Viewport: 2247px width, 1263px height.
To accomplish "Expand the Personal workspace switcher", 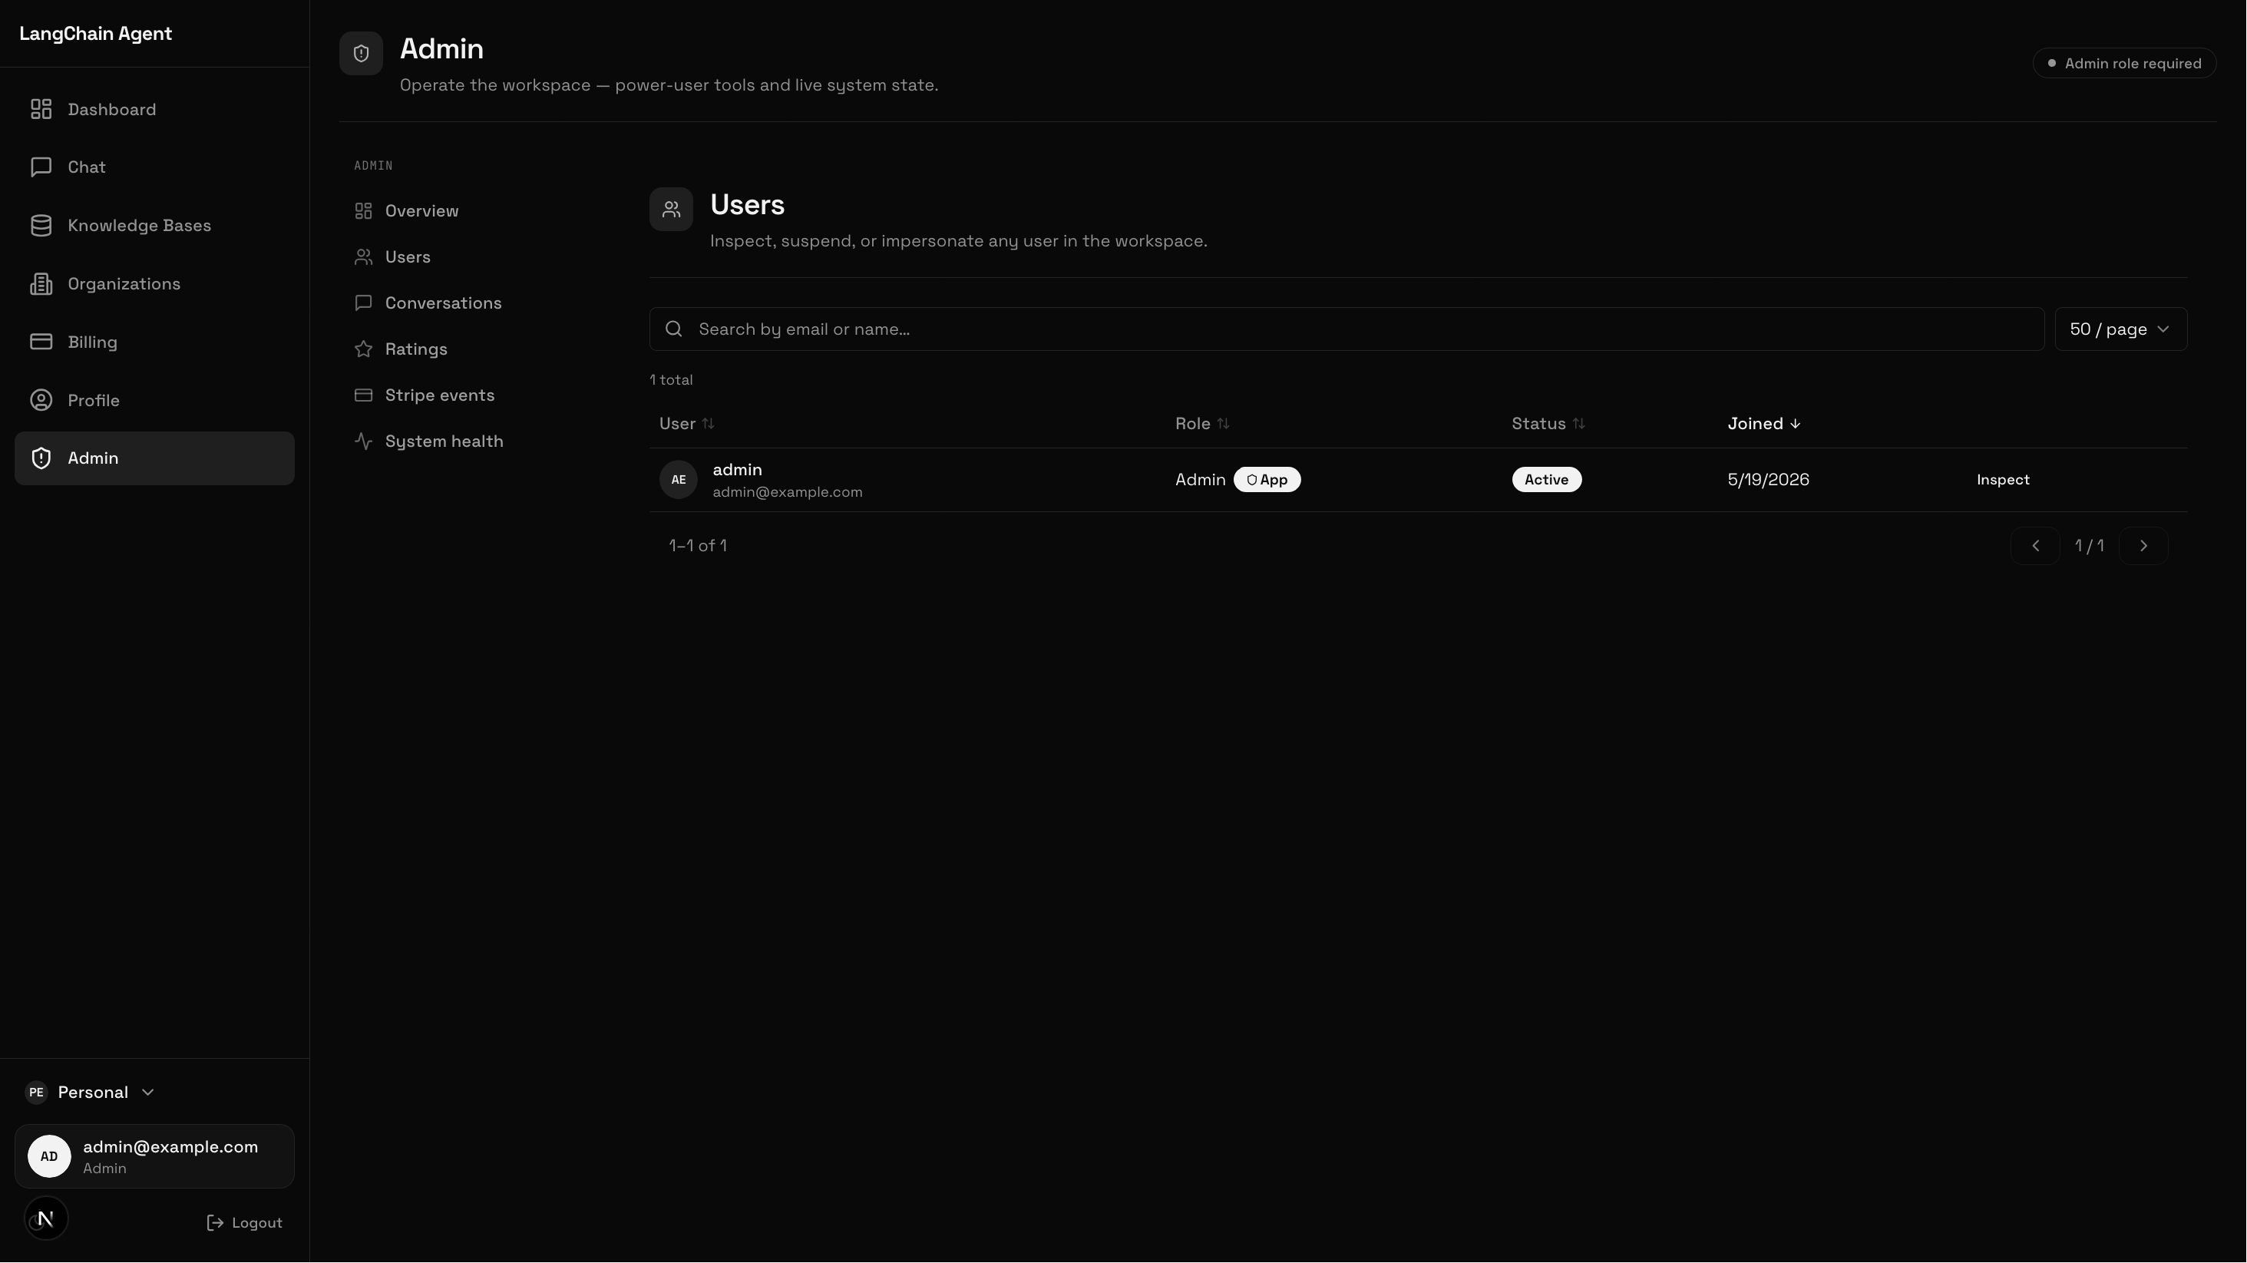I will 91,1092.
